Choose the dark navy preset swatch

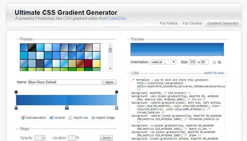pos(40,63)
